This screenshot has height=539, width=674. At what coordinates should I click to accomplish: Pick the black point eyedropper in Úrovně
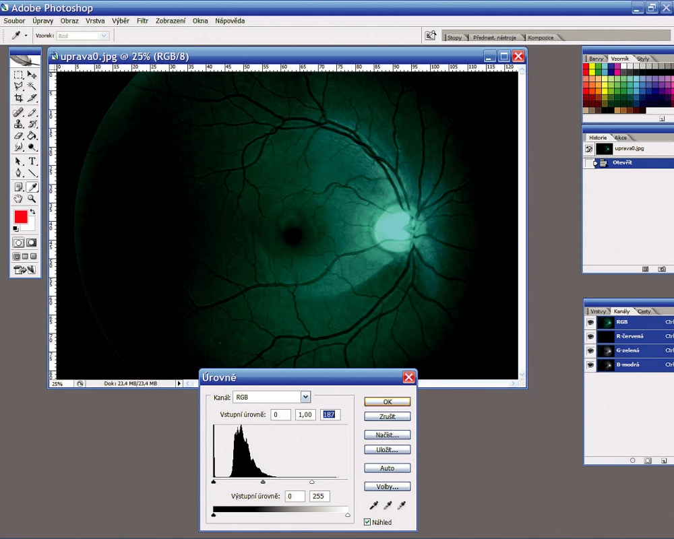373,505
